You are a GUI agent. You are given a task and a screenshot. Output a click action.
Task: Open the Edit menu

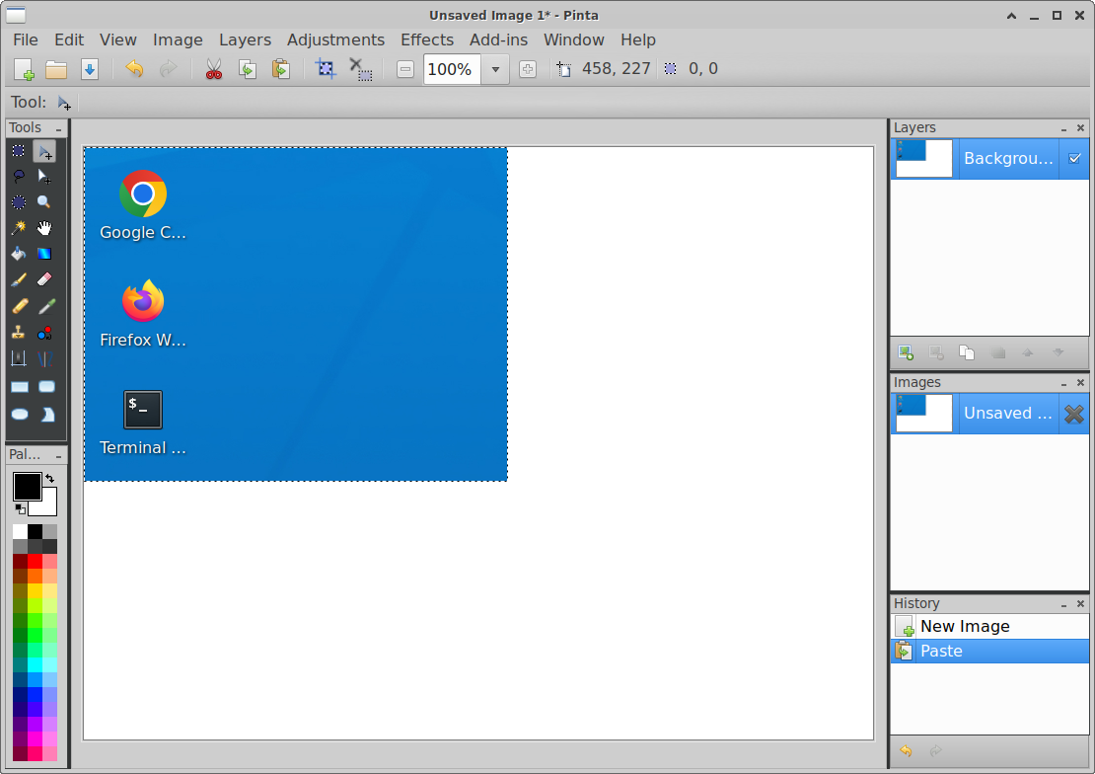(x=69, y=39)
